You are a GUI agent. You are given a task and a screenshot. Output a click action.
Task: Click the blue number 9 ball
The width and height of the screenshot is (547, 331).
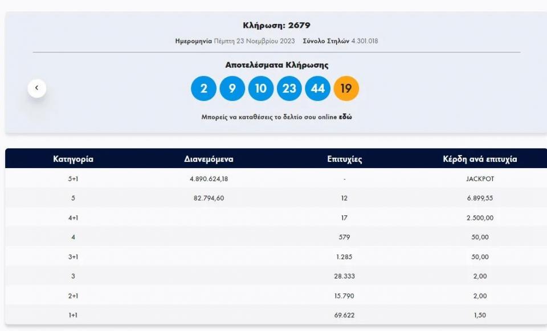tap(232, 88)
